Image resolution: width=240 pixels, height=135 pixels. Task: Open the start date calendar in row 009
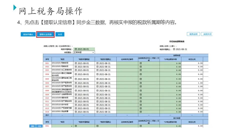point(76,94)
